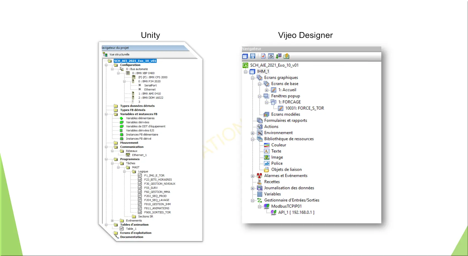Image resolution: width=468 pixels, height=256 pixels.
Task: Click the Gestionnaire d'Entrées/Sorties green arrows icon
Action: [x=260, y=200]
